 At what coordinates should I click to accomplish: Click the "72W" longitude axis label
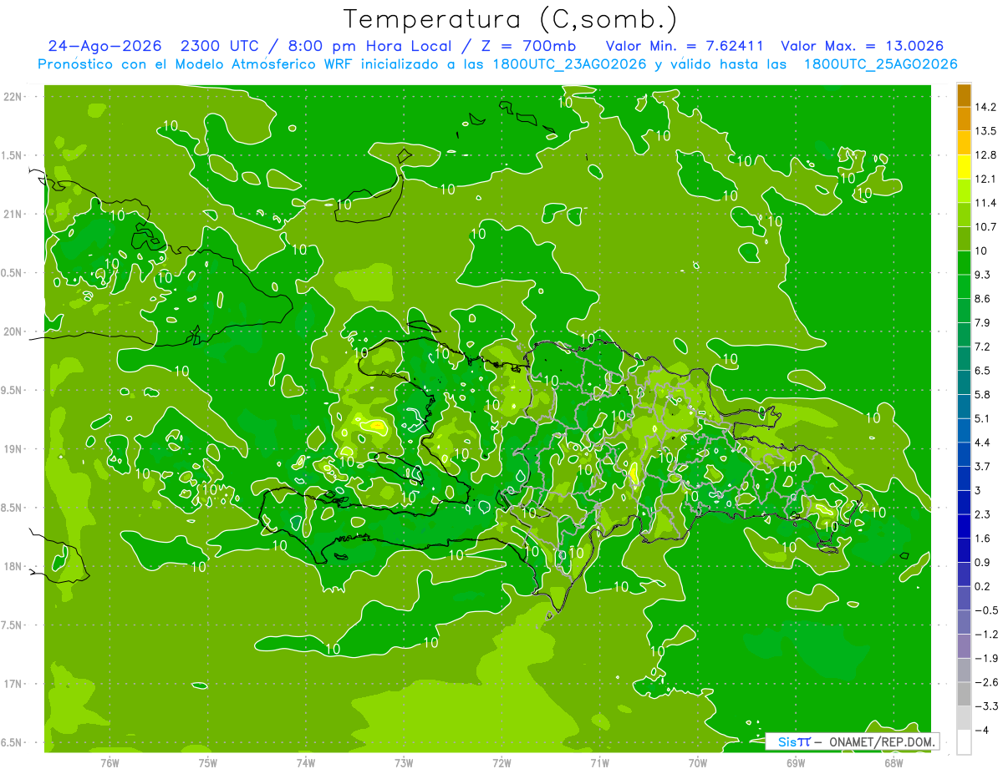click(501, 762)
